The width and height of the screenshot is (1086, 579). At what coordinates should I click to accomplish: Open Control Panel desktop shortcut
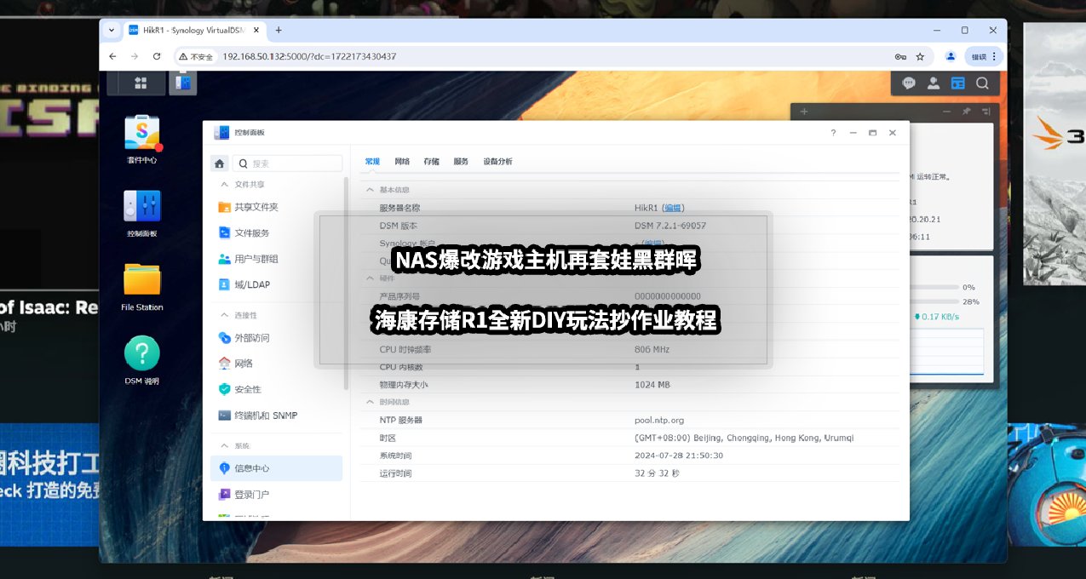[142, 213]
